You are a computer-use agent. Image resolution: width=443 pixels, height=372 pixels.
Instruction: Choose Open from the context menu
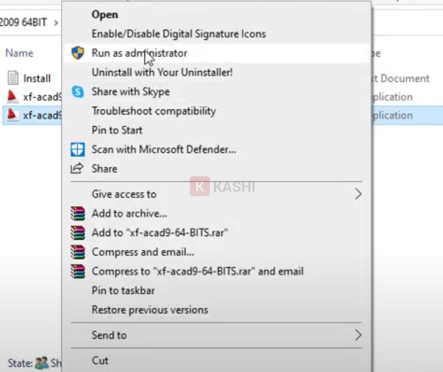pyautogui.click(x=105, y=14)
